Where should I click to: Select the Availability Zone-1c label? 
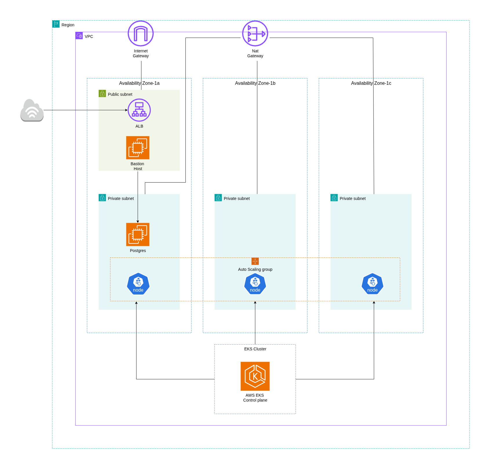click(x=371, y=83)
